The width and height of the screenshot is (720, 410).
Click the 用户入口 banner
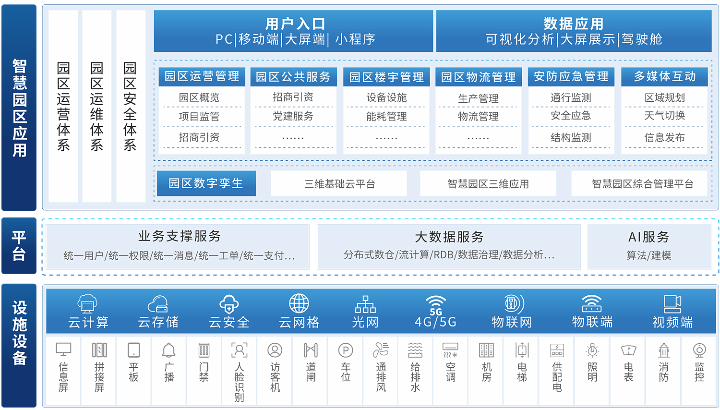pos(294,31)
